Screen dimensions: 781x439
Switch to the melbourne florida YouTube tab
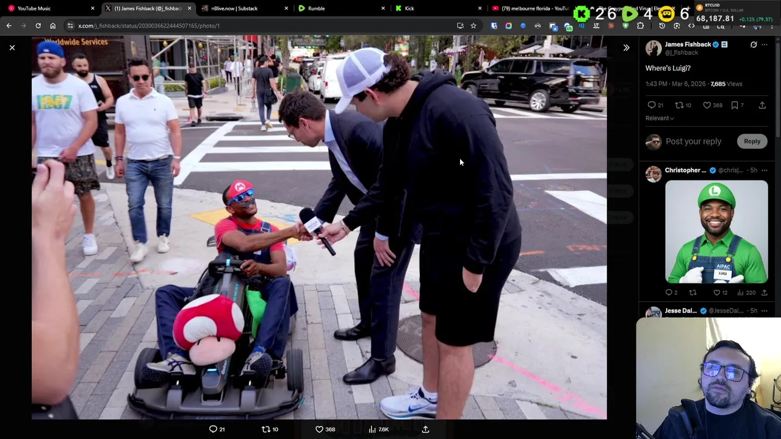click(x=530, y=9)
